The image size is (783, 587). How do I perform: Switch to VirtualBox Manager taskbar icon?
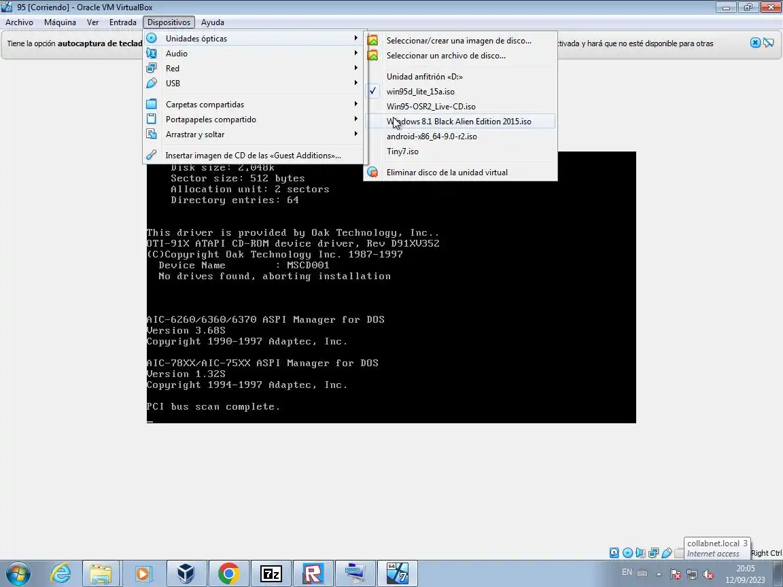(186, 573)
